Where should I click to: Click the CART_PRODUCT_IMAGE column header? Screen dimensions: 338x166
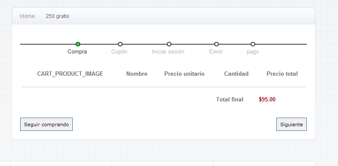(70, 74)
